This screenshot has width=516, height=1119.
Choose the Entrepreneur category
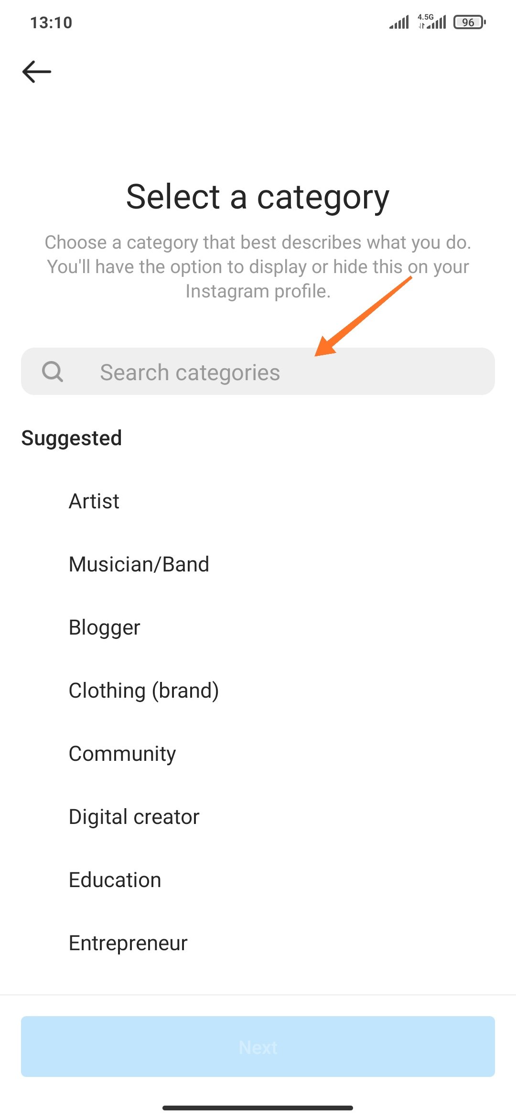click(x=128, y=943)
